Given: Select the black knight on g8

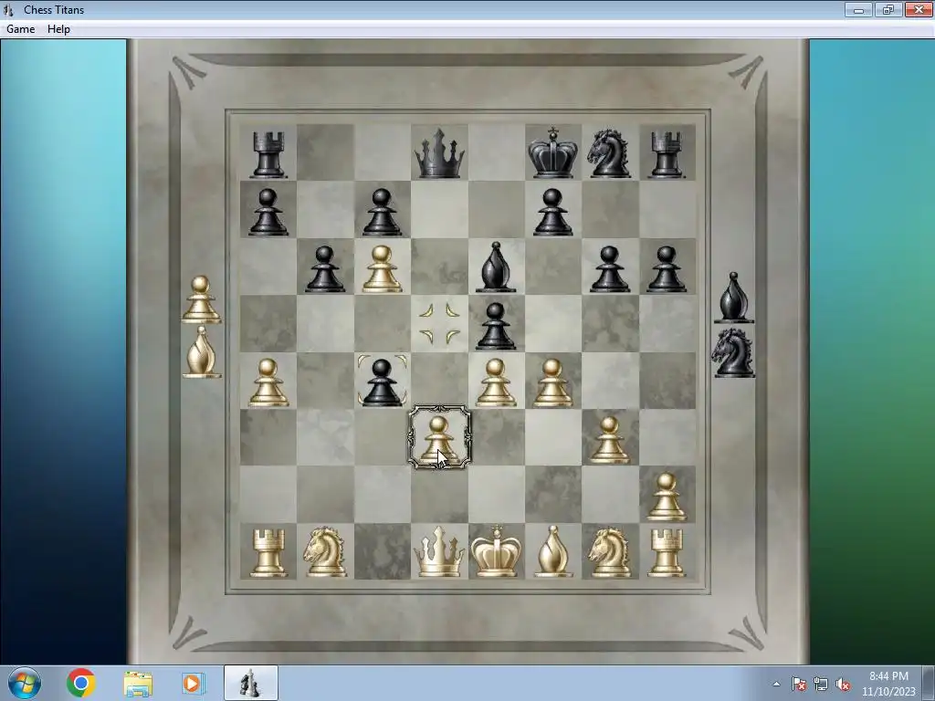Looking at the screenshot, I should click(x=609, y=153).
